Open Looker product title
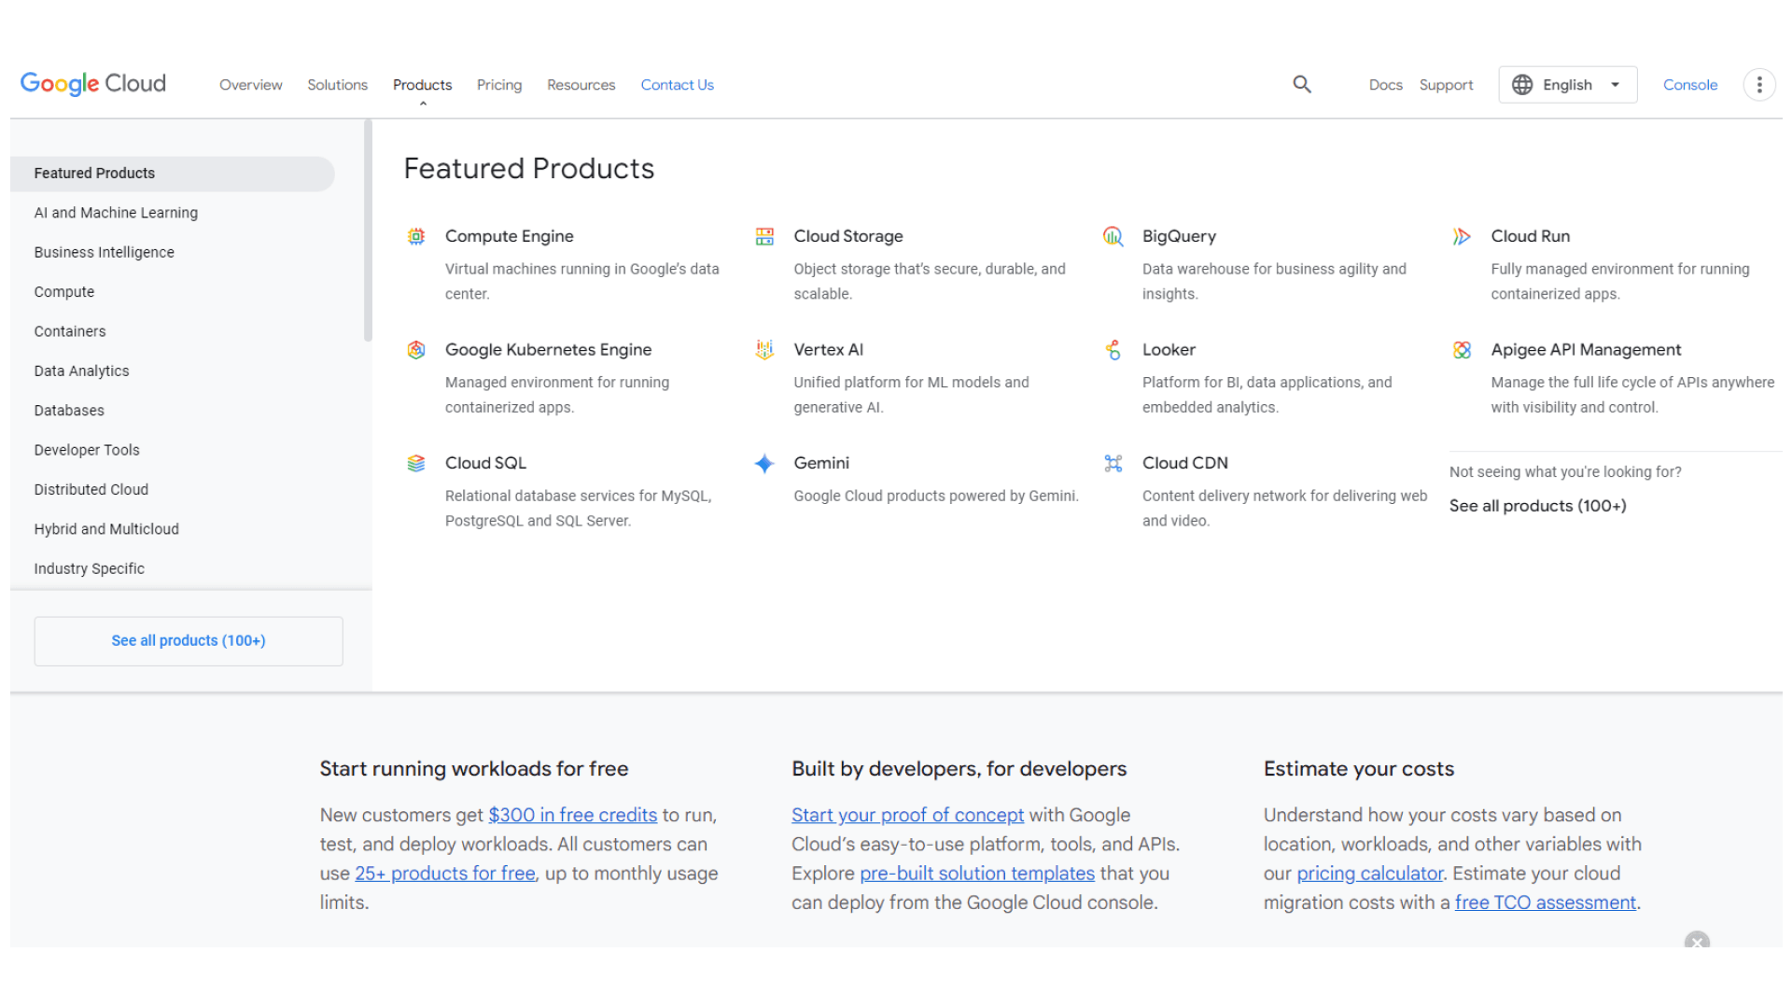The width and height of the screenshot is (1792, 1008). 1169,350
